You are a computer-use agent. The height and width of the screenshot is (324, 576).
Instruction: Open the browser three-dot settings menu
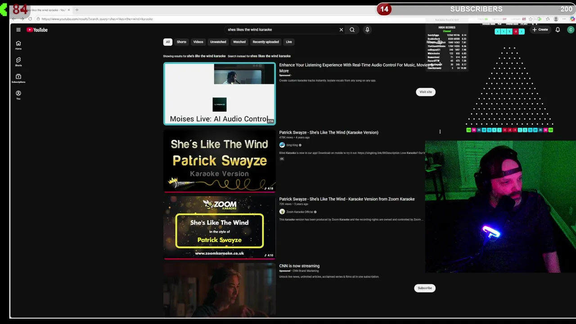point(564,19)
